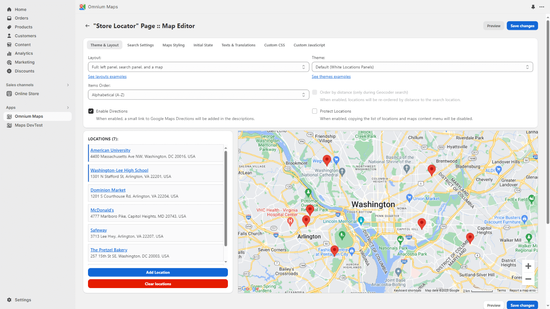Click the Online Store icon

tap(9, 94)
